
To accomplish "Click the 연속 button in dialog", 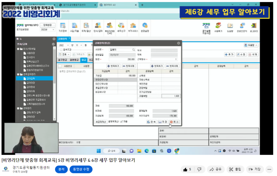I will pos(151,122).
